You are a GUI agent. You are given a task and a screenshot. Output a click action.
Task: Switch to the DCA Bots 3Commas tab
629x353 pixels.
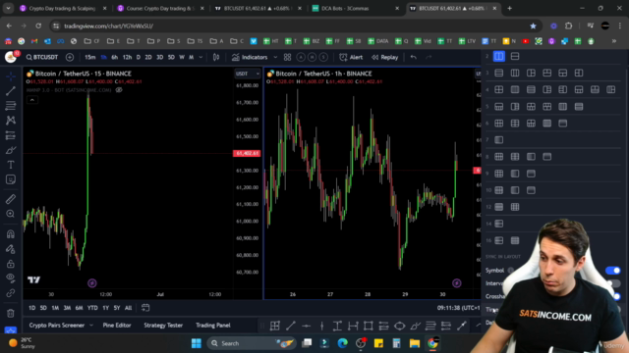(355, 8)
